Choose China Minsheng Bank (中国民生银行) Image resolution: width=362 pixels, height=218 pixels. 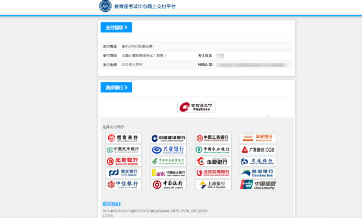(123, 150)
